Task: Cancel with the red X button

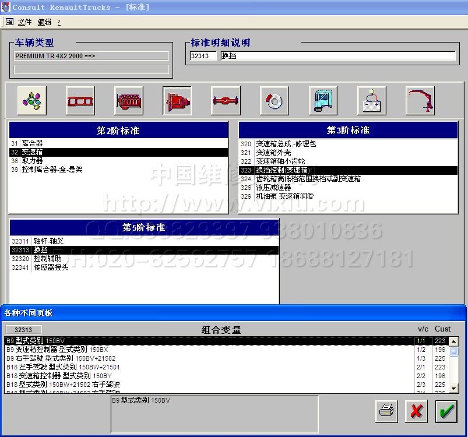Action: click(x=416, y=411)
